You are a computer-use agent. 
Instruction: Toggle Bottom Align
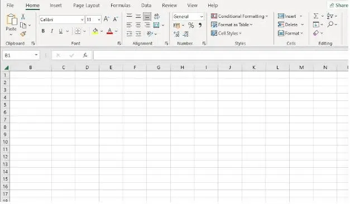pyautogui.click(x=147, y=16)
